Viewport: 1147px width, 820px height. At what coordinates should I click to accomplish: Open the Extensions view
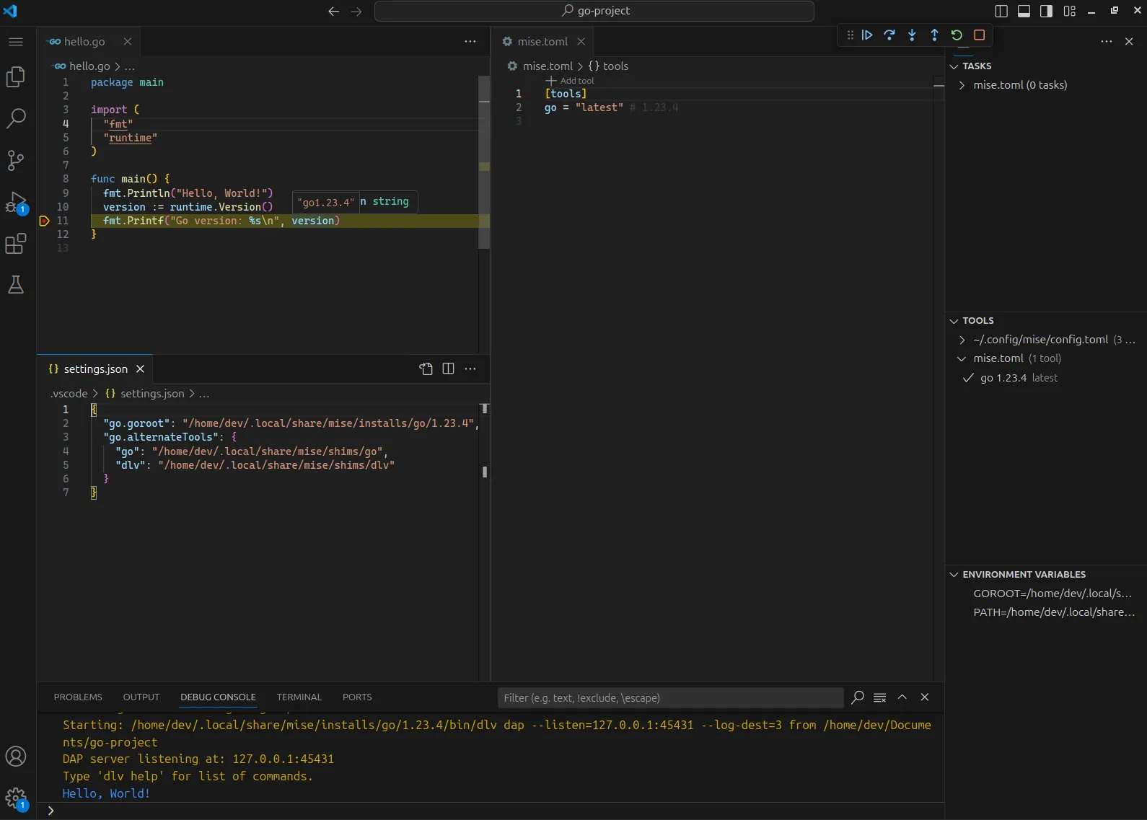[x=16, y=244]
